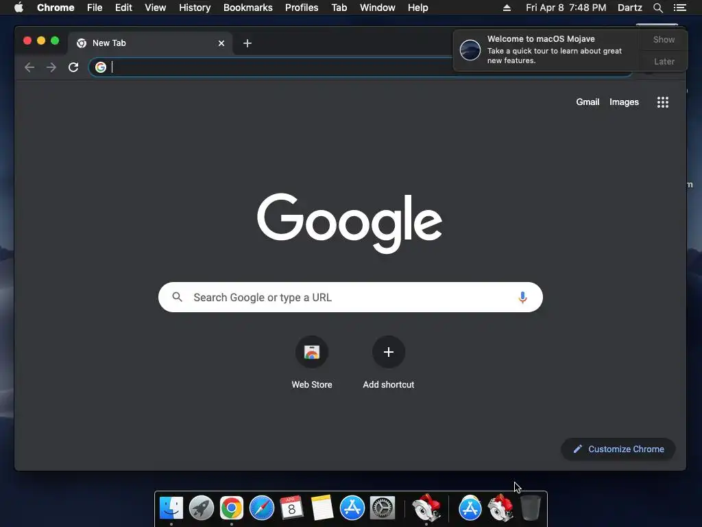Click the Search Google or type a URL box

click(x=350, y=297)
